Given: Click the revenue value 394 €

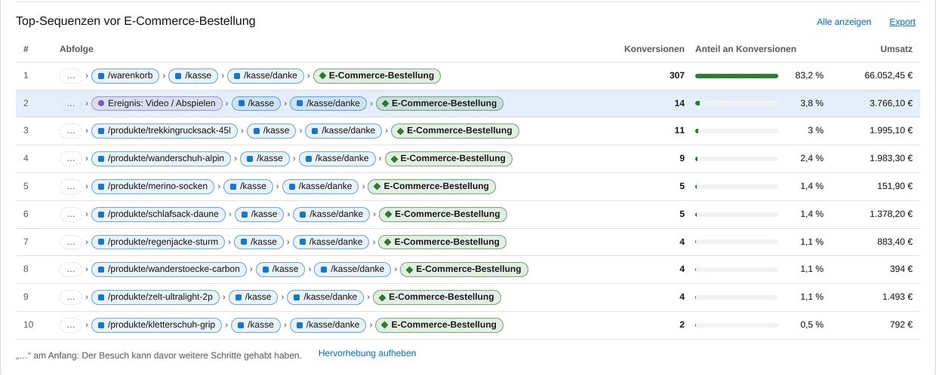Looking at the screenshot, I should click(901, 270).
